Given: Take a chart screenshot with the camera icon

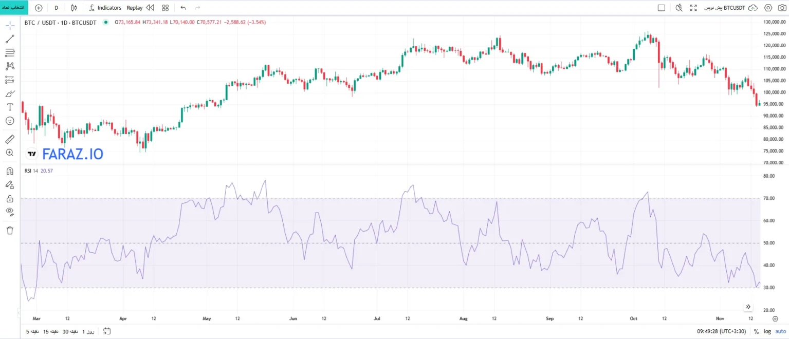Looking at the screenshot, I should point(783,7).
